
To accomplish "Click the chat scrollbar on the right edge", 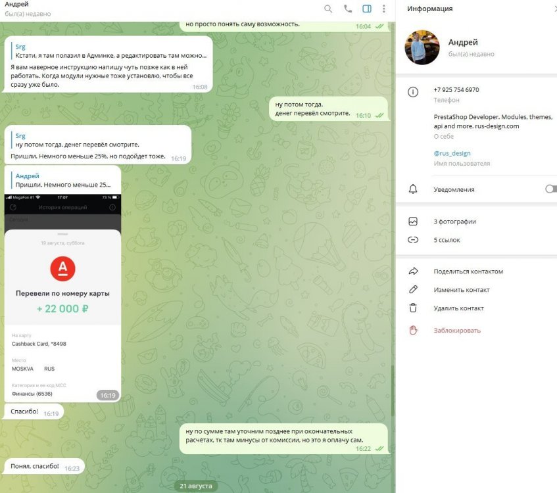I will (393, 390).
